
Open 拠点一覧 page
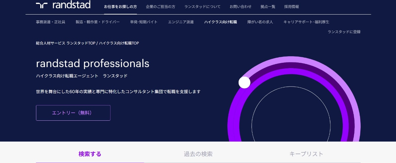point(268,7)
